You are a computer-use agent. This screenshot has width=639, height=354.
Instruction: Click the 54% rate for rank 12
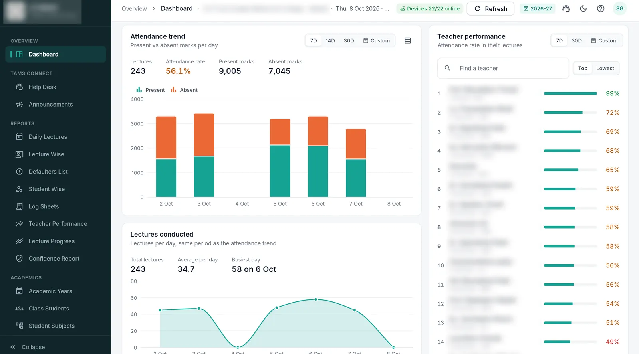tap(613, 304)
